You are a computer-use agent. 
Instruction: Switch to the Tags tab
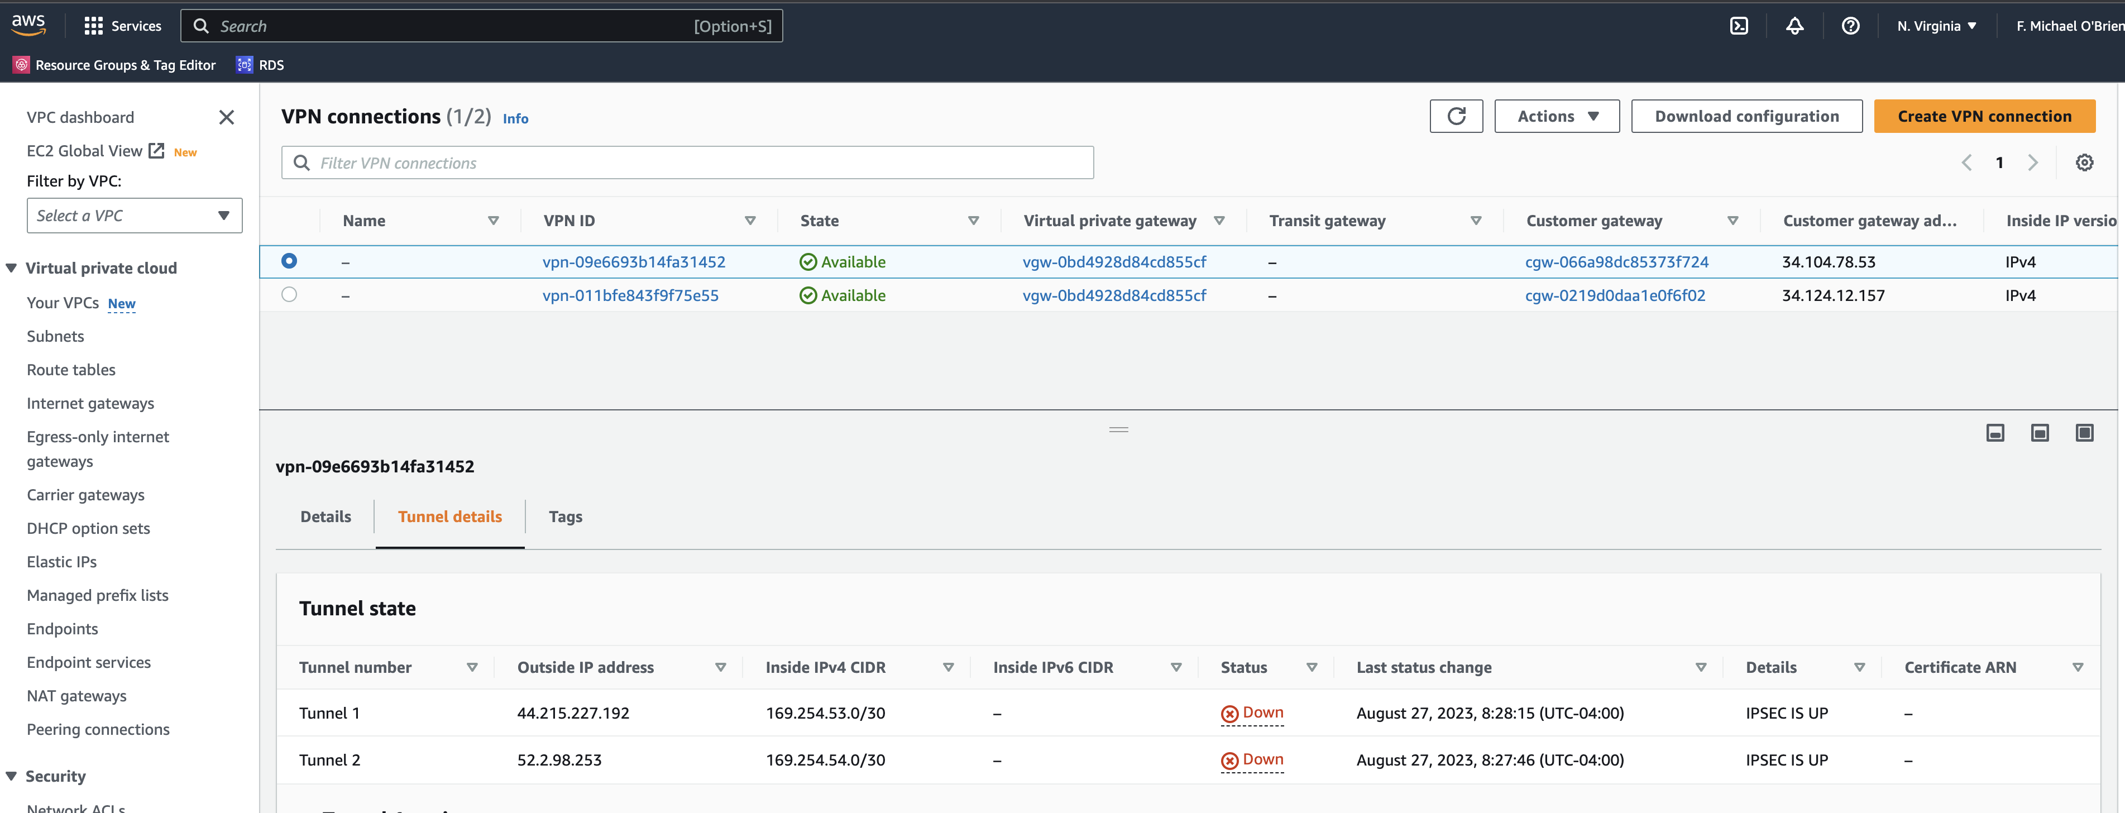[566, 516]
